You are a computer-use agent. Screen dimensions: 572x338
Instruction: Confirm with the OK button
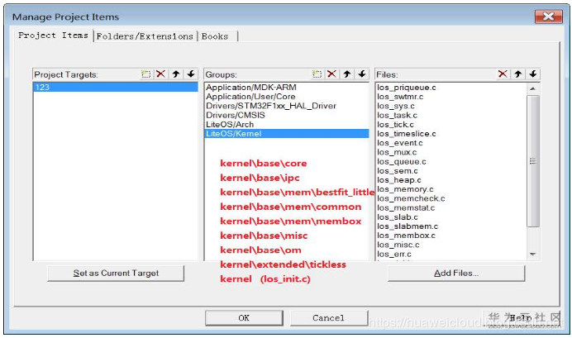(x=244, y=318)
